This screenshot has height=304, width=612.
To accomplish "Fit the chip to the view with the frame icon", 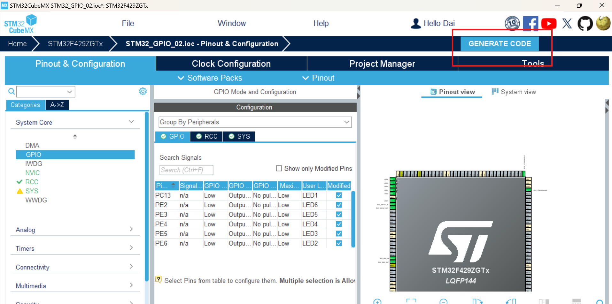I will pos(411,301).
